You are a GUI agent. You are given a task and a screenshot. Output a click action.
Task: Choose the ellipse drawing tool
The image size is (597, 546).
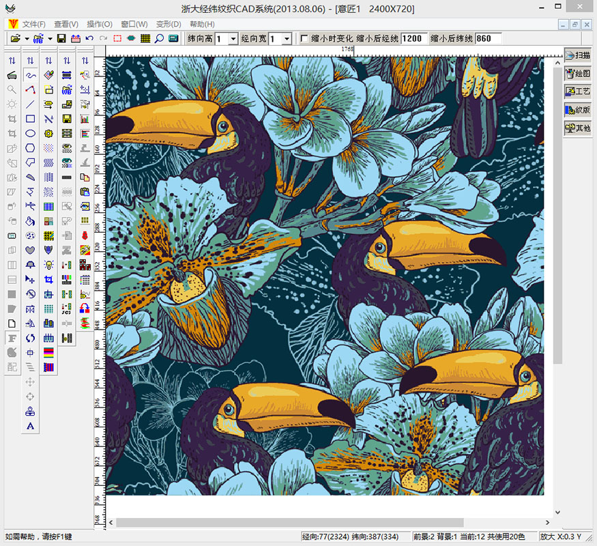pyautogui.click(x=30, y=133)
